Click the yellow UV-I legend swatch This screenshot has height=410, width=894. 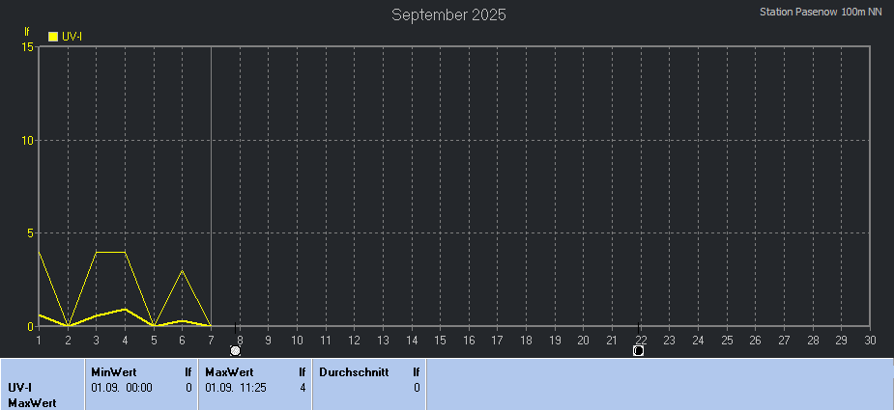click(x=53, y=37)
